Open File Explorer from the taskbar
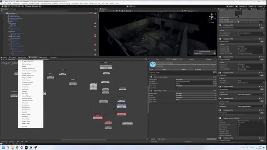 [x=13, y=147]
